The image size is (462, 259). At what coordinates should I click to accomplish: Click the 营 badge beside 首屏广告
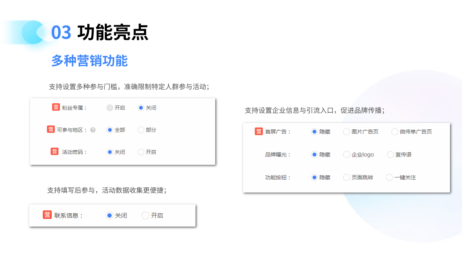point(259,131)
